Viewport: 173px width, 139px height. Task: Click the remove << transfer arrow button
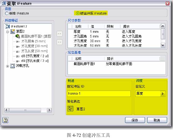pyautogui.click(x=59, y=42)
